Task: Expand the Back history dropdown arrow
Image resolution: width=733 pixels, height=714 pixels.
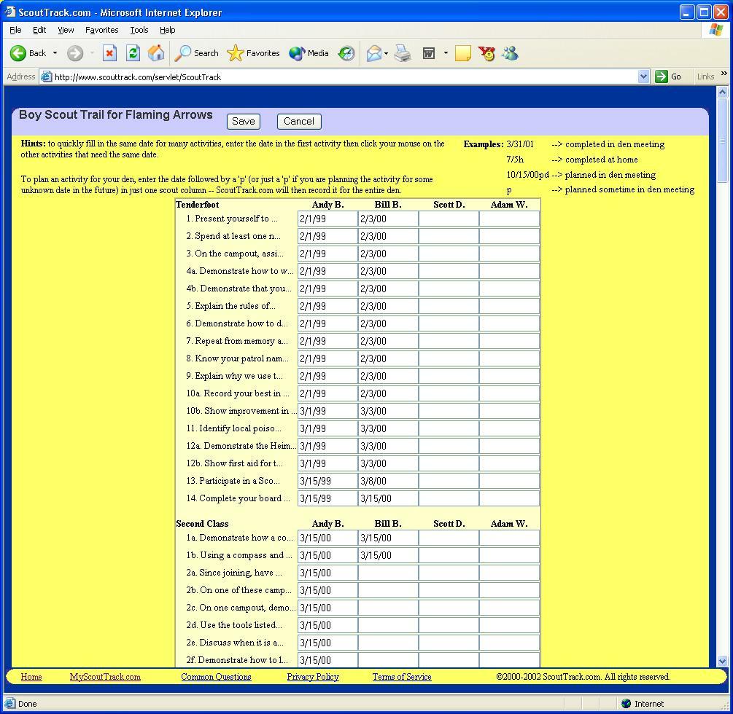Action: 55,53
